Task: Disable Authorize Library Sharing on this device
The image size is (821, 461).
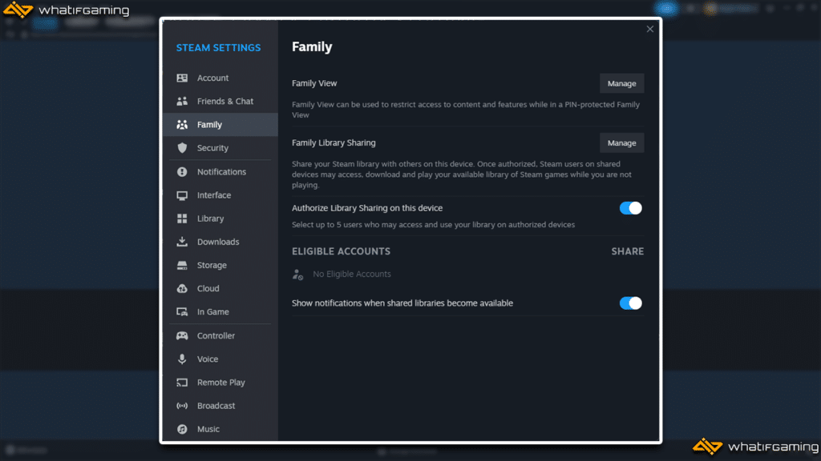Action: click(x=630, y=208)
